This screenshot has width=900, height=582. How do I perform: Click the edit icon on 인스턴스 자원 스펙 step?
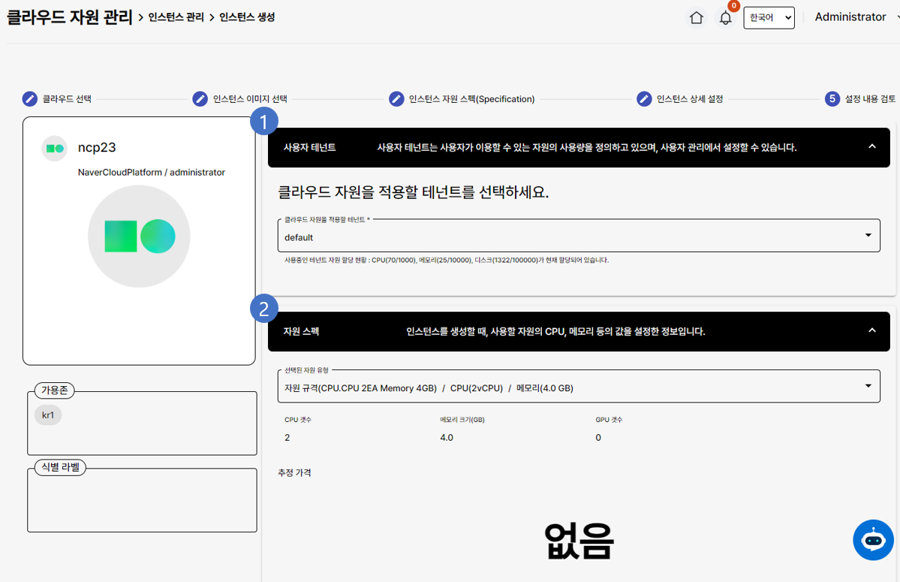coord(396,98)
